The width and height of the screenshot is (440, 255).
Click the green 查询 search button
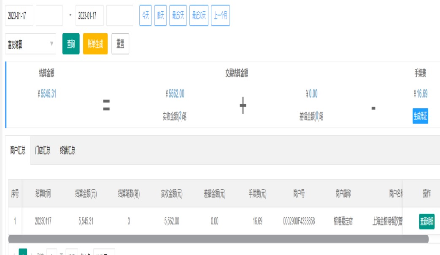(71, 44)
